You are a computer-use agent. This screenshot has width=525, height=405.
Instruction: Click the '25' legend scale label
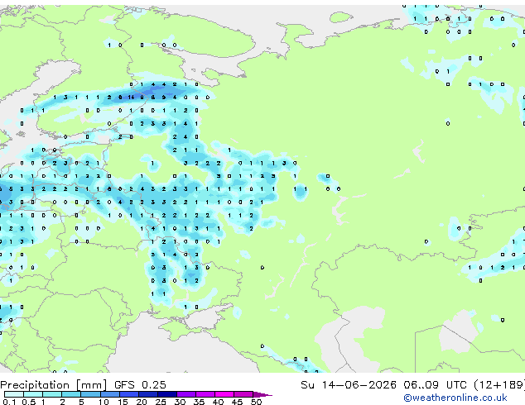161,402
